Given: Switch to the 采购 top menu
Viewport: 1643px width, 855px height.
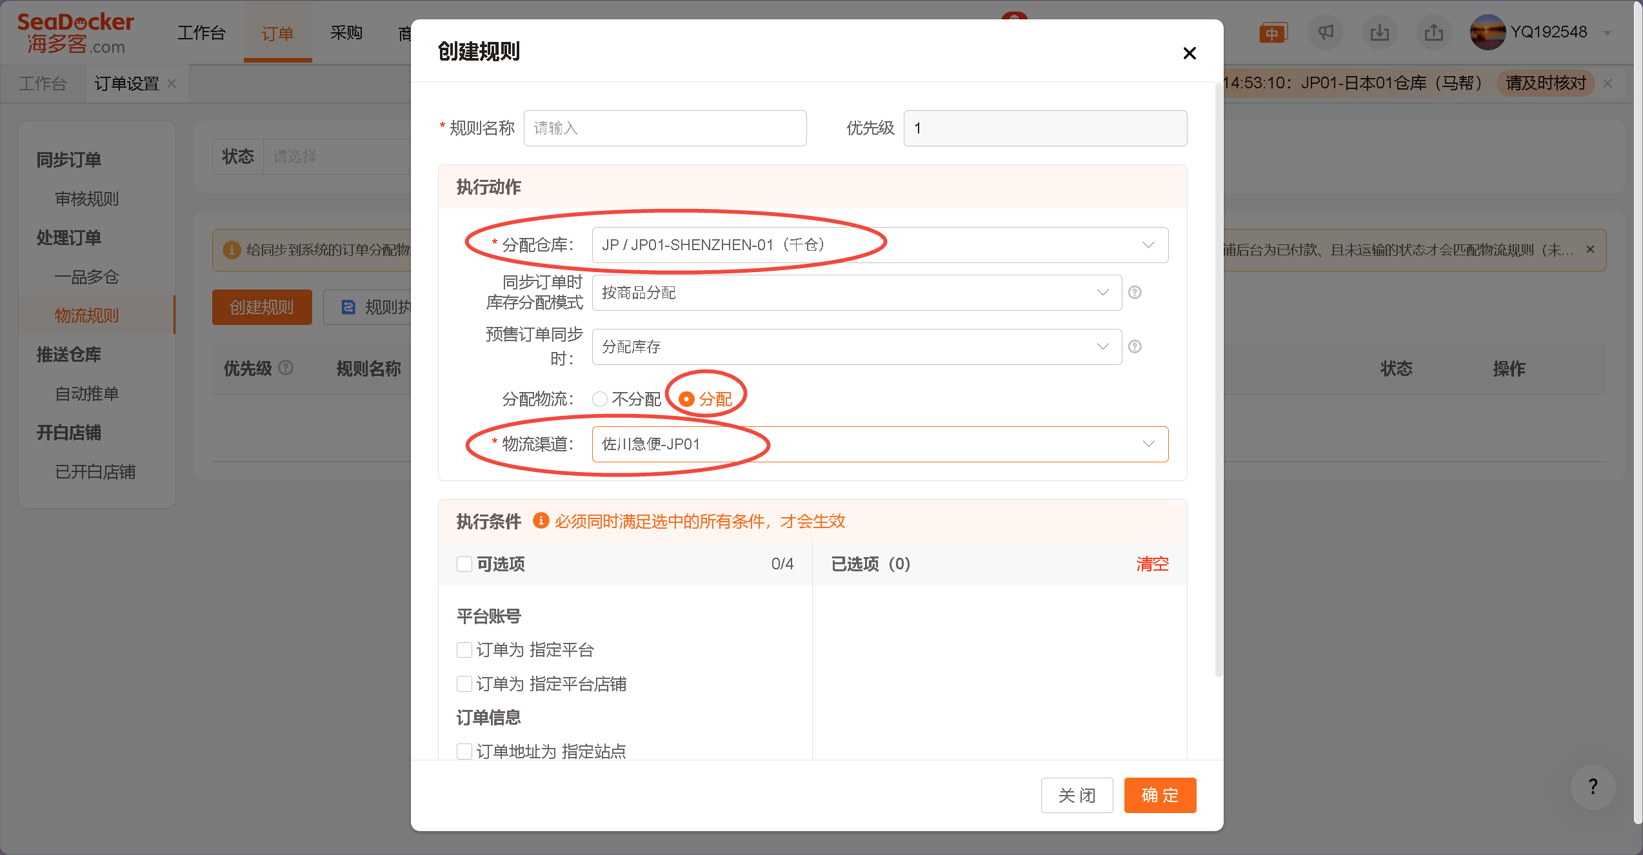Looking at the screenshot, I should coord(346,32).
